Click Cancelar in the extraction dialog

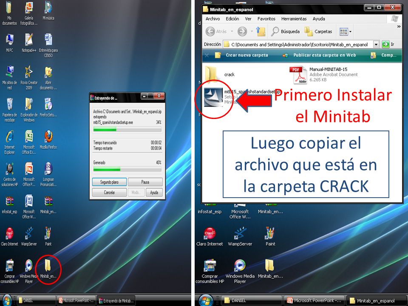[109, 192]
